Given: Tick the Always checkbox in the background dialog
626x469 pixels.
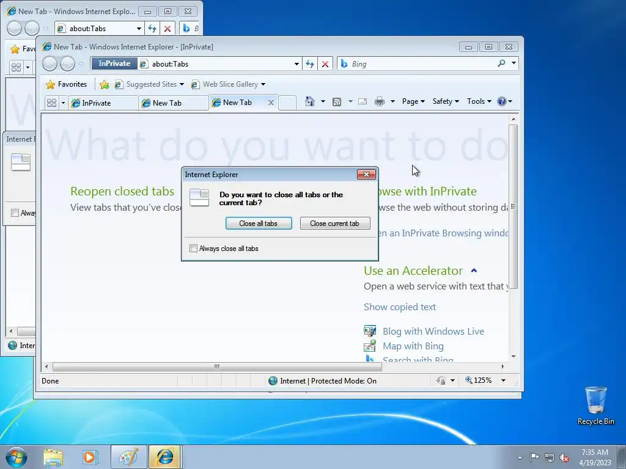Looking at the screenshot, I should coord(15,213).
